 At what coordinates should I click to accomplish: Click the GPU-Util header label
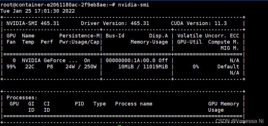pyautogui.click(x=190, y=42)
